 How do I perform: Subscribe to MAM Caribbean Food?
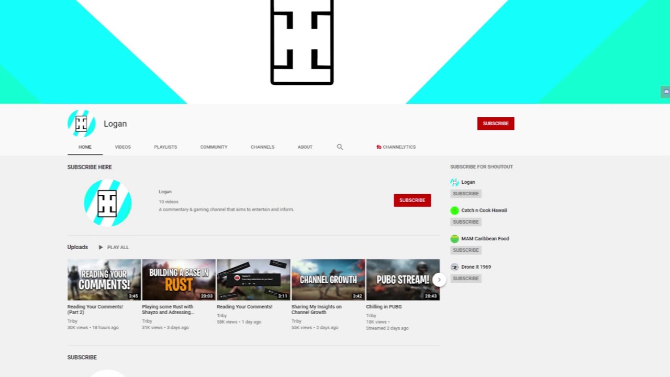coord(466,250)
